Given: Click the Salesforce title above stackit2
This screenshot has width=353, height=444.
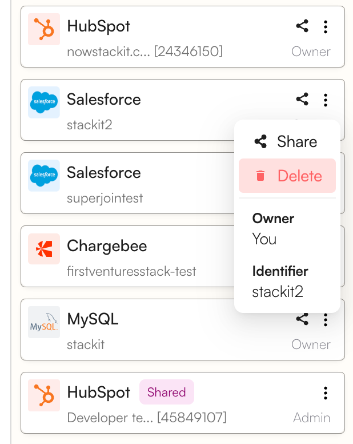Looking at the screenshot, I should (x=104, y=100).
